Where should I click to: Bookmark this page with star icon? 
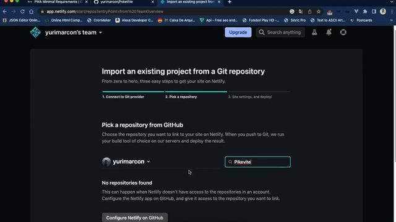pyautogui.click(x=319, y=12)
